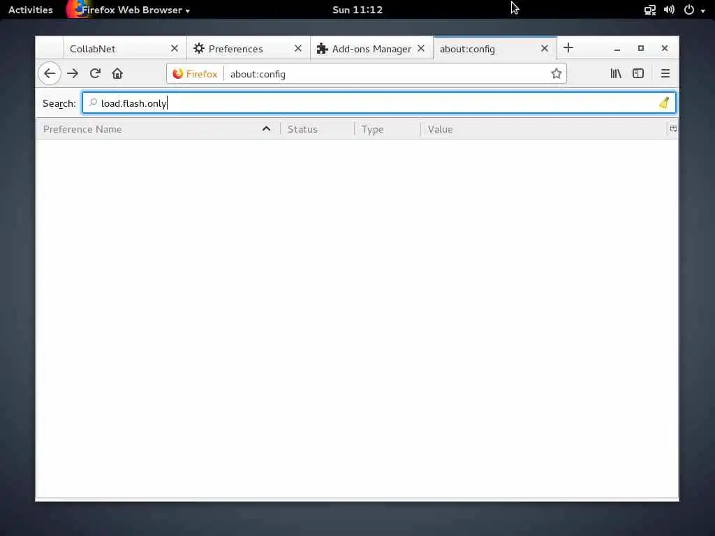715x536 pixels.
Task: Close the Add-ons Manager tab
Action: (421, 48)
